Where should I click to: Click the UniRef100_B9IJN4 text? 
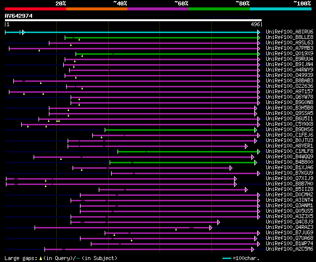pyautogui.click(x=289, y=65)
